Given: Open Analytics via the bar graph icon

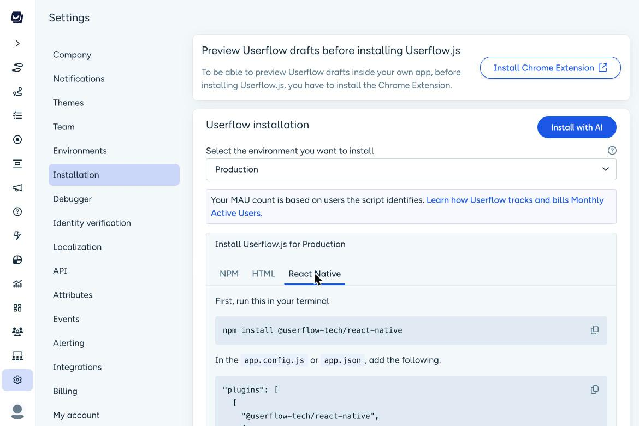Looking at the screenshot, I should (17, 284).
